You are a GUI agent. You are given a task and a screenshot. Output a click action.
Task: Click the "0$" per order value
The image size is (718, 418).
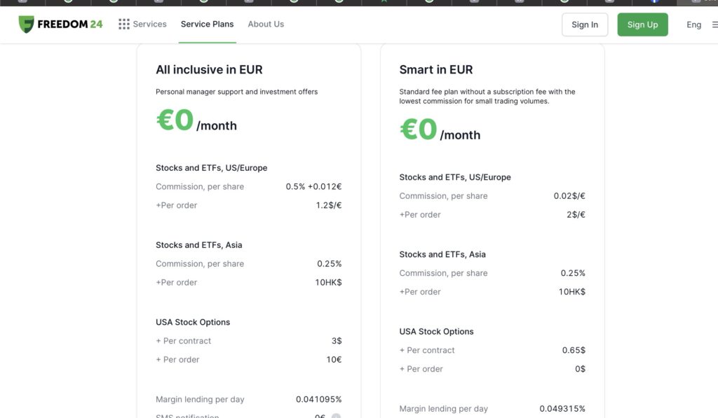580,370
